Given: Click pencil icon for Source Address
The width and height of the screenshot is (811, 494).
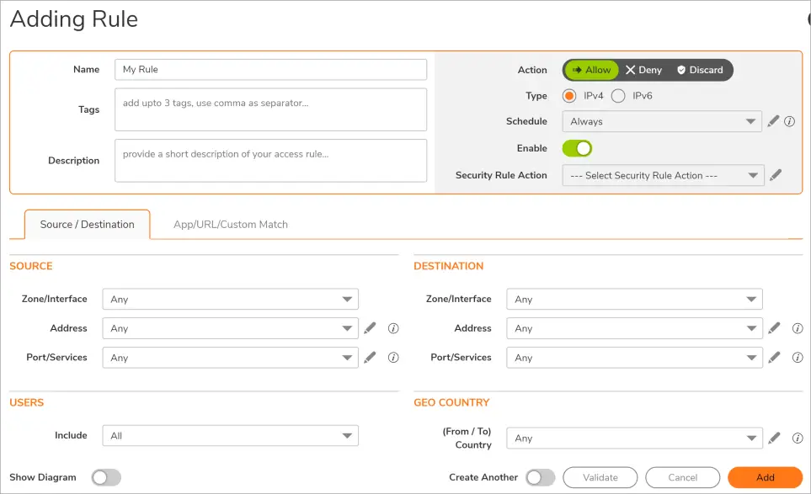Looking at the screenshot, I should coord(370,328).
